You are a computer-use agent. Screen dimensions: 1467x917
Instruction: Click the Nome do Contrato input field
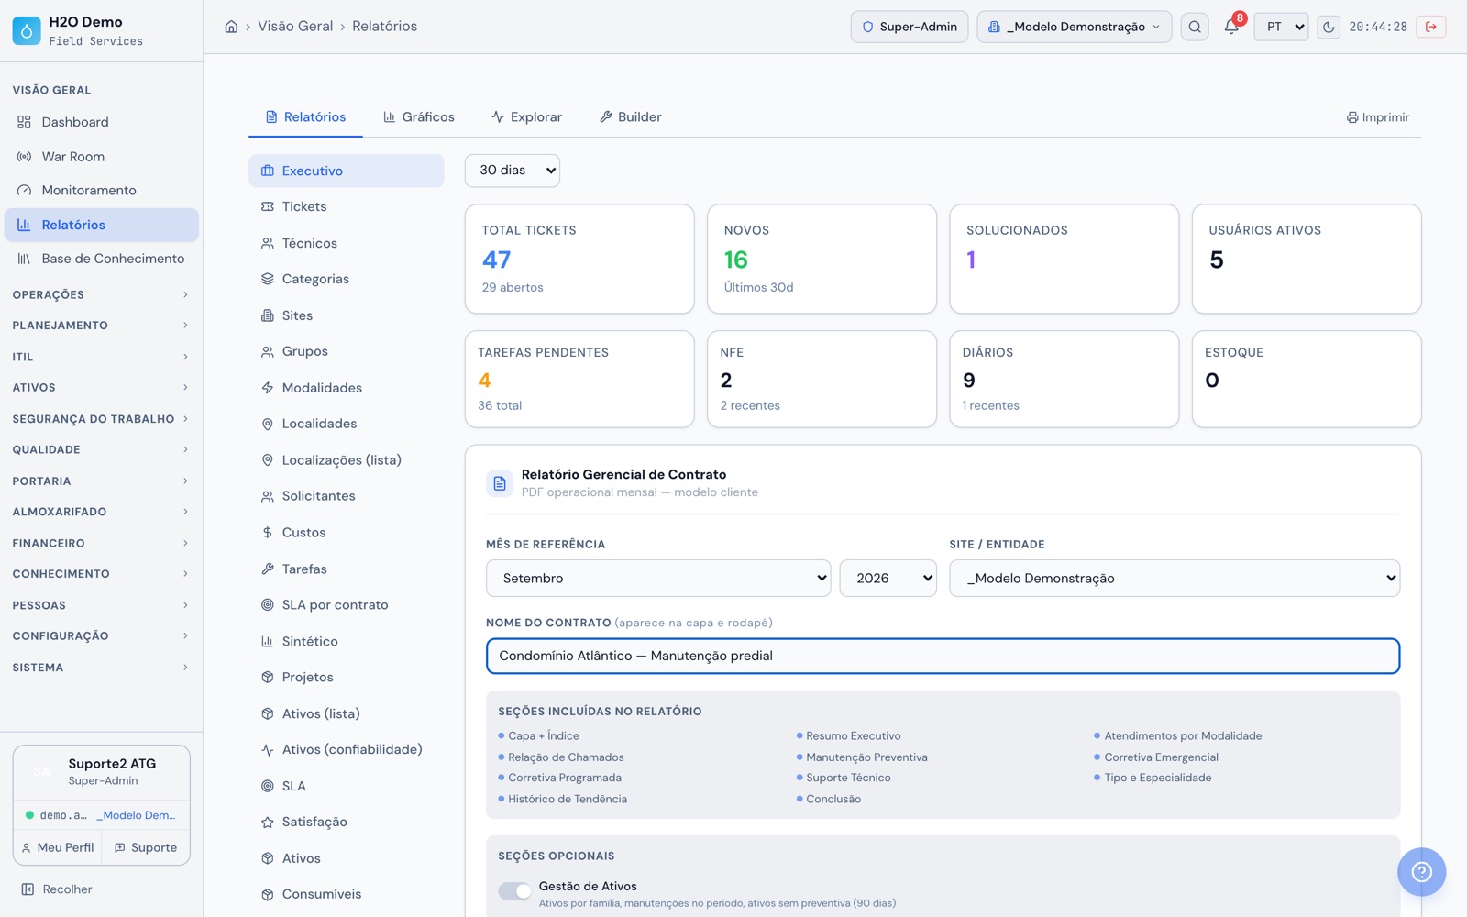point(943,656)
